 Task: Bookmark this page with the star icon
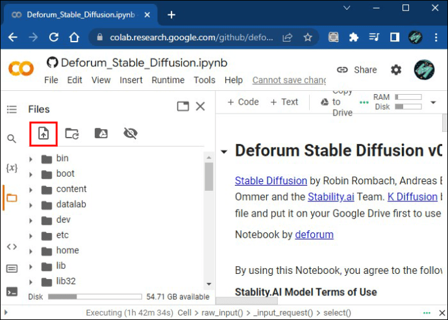coord(308,38)
